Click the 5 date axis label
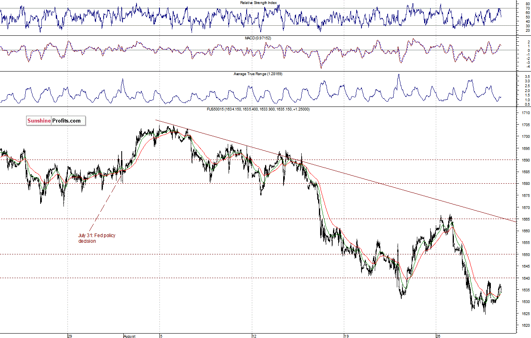The image size is (531, 338). [161, 336]
